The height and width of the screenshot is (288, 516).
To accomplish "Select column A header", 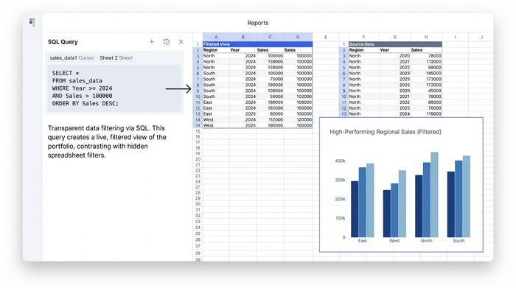I will (216, 37).
